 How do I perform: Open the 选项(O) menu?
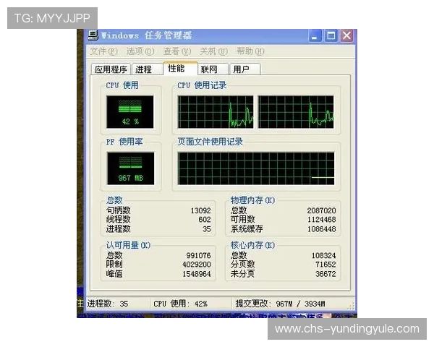point(140,51)
